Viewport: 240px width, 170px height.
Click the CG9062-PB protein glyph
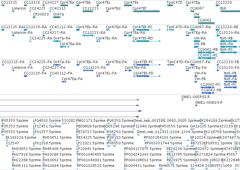click(x=208, y=93)
